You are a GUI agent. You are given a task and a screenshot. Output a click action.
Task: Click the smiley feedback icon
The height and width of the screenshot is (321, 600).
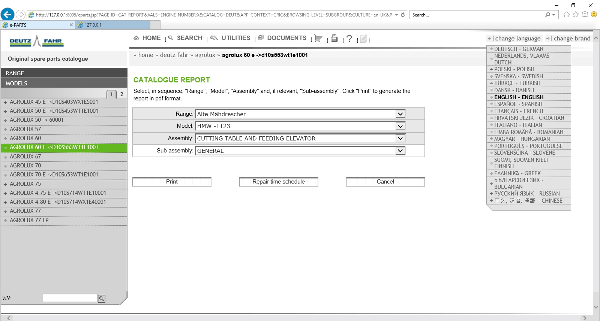(594, 14)
